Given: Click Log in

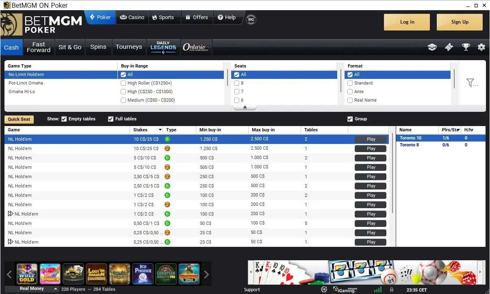Looking at the screenshot, I should click(x=406, y=22).
